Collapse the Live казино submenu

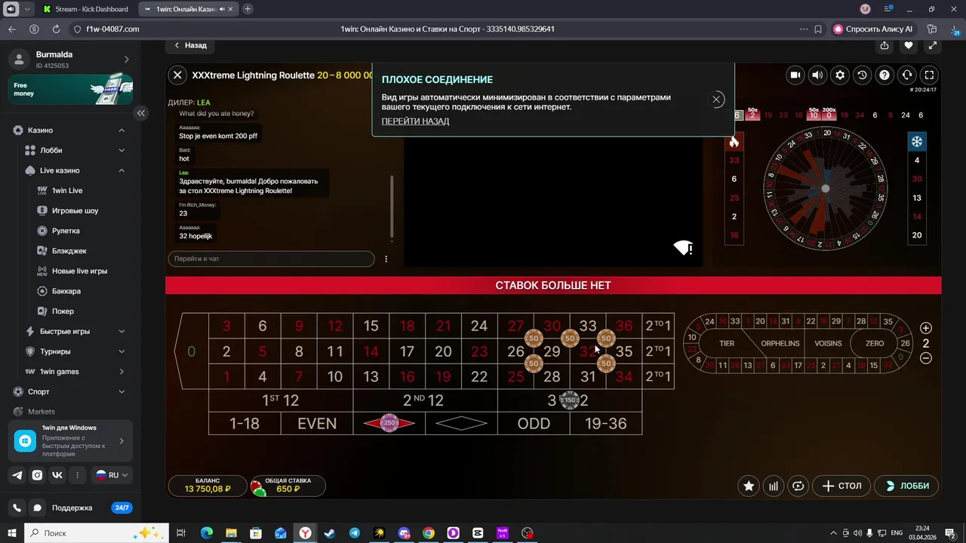point(122,170)
